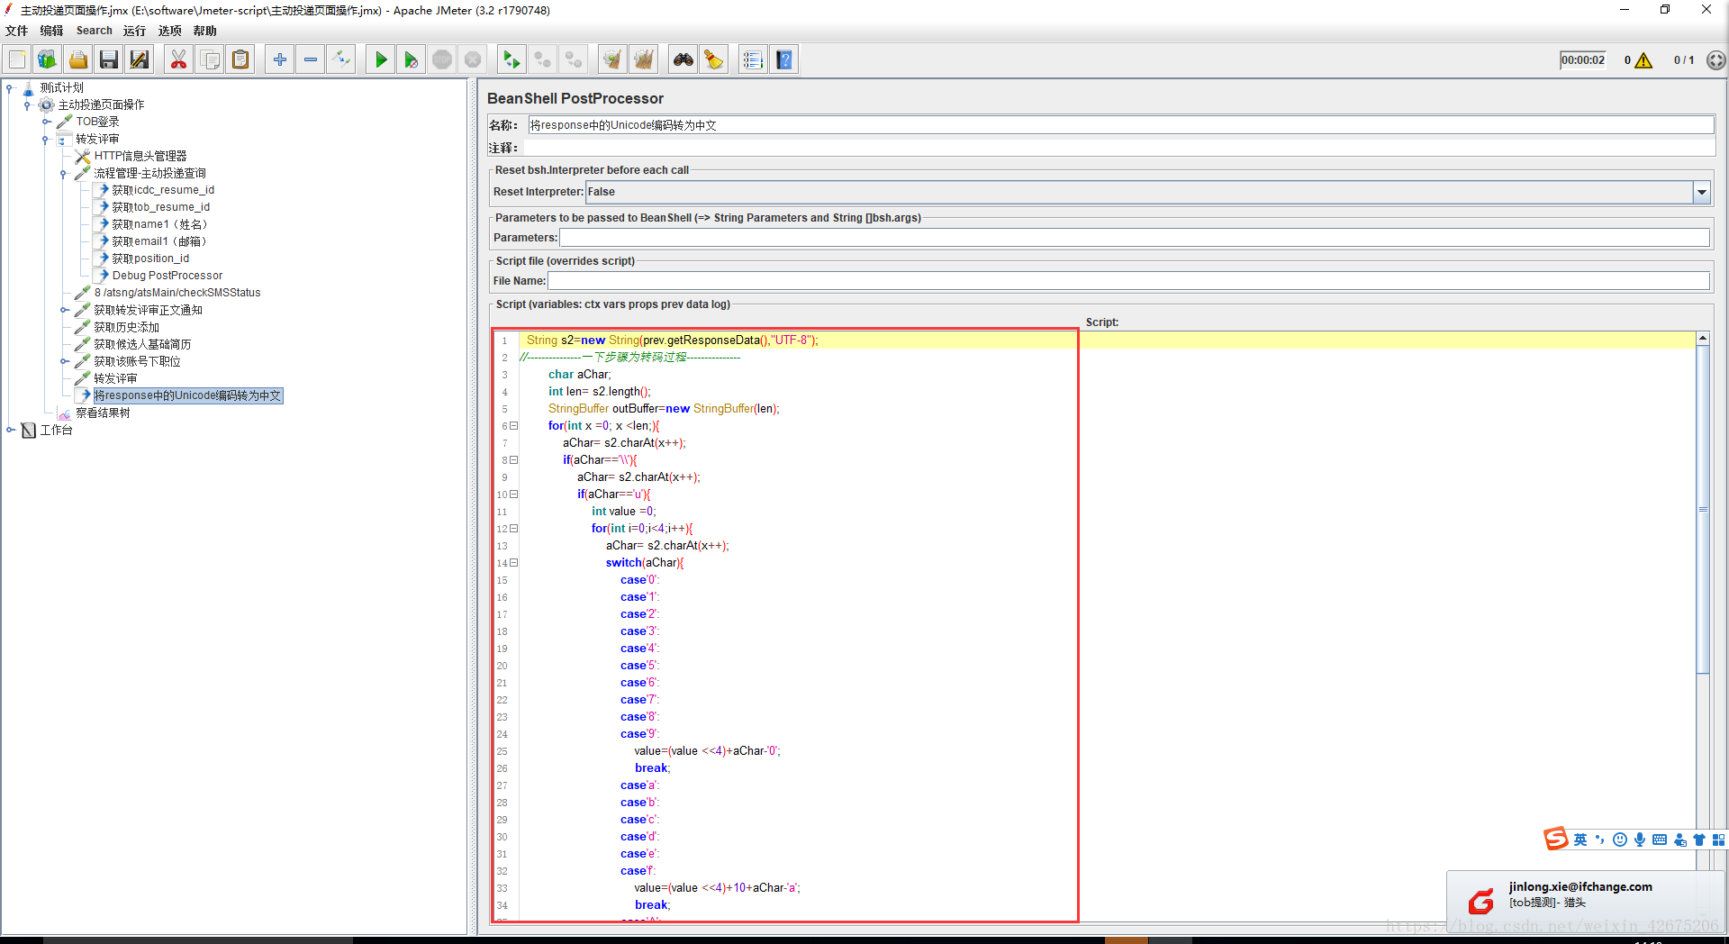Click Start no pauses icon
The image size is (1729, 944).
click(412, 60)
